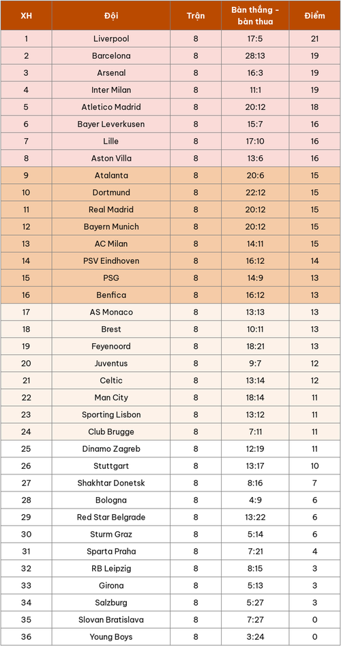Click rank number 25 for Dinamo Zagreb
The width and height of the screenshot is (341, 646).
click(27, 449)
